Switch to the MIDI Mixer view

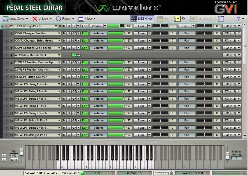[142, 19]
